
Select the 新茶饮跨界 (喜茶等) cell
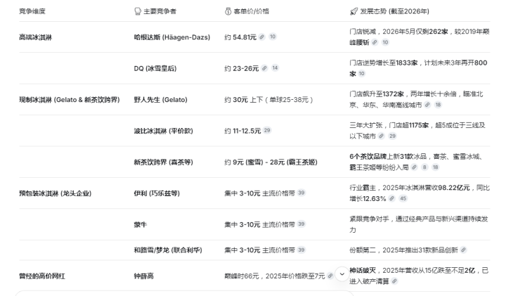[164, 162]
